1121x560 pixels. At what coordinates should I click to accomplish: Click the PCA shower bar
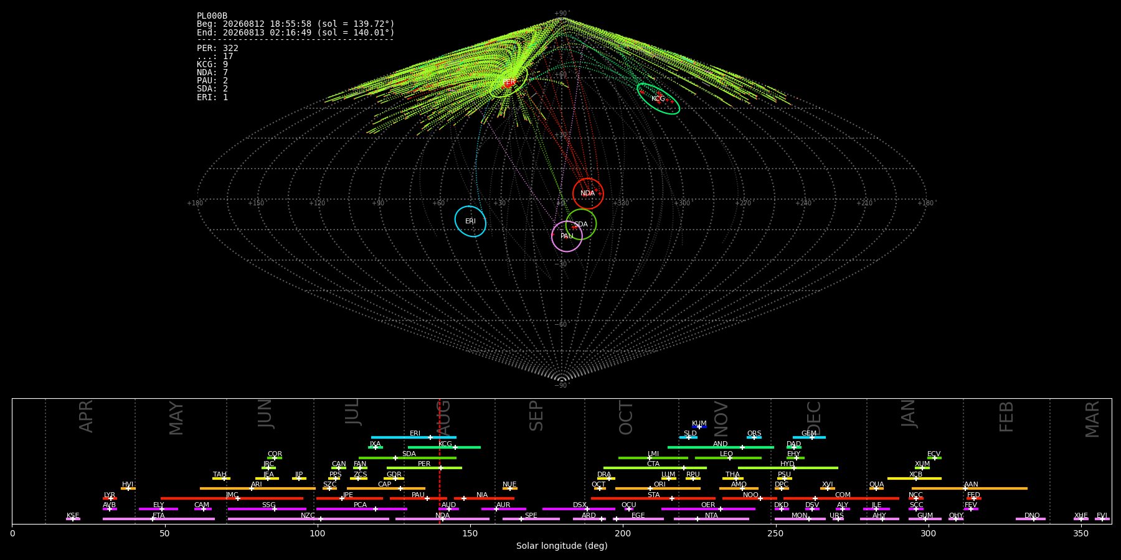[361, 509]
